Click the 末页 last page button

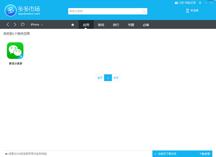click(x=116, y=78)
